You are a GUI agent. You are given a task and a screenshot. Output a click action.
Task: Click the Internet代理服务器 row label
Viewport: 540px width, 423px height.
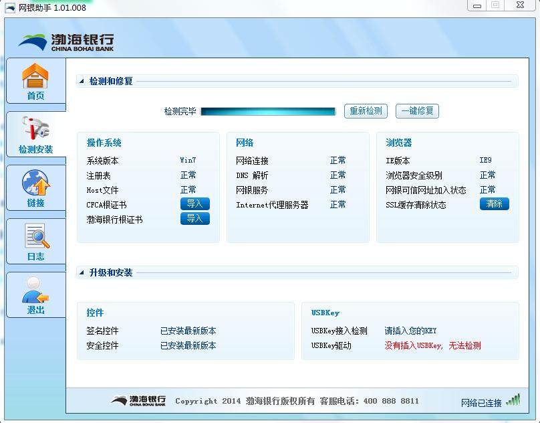click(272, 205)
